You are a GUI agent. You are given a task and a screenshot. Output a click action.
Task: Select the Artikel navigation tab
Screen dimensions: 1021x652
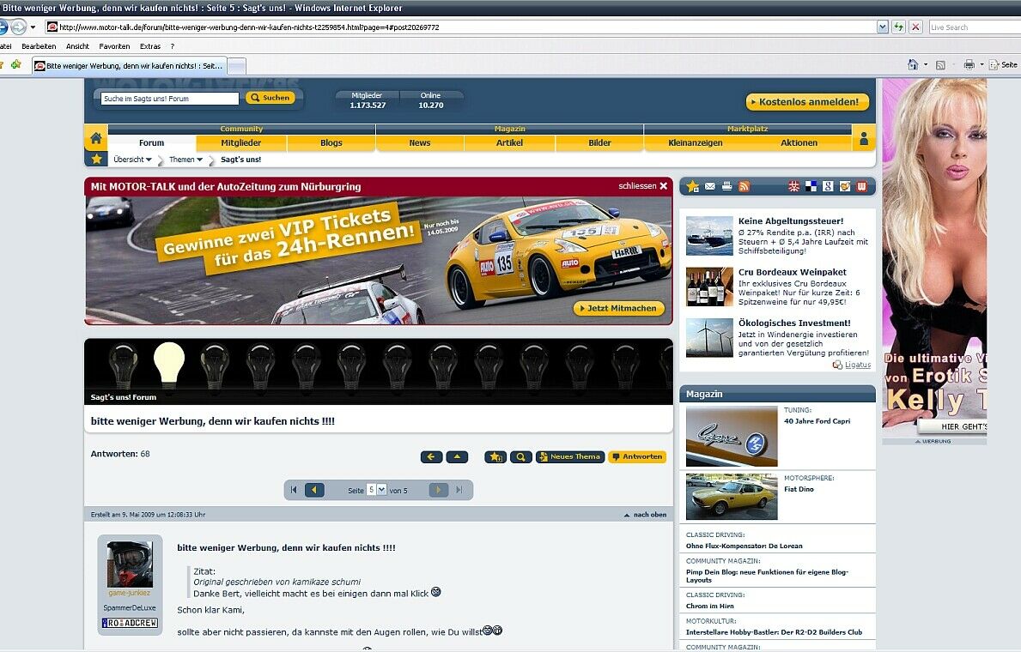tap(510, 142)
